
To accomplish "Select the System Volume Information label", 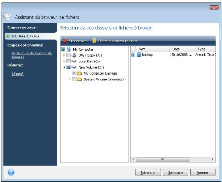I will pos(105,79).
